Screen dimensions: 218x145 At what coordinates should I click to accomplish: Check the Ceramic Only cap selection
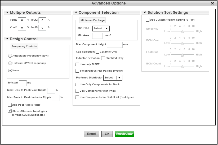click(x=97, y=52)
